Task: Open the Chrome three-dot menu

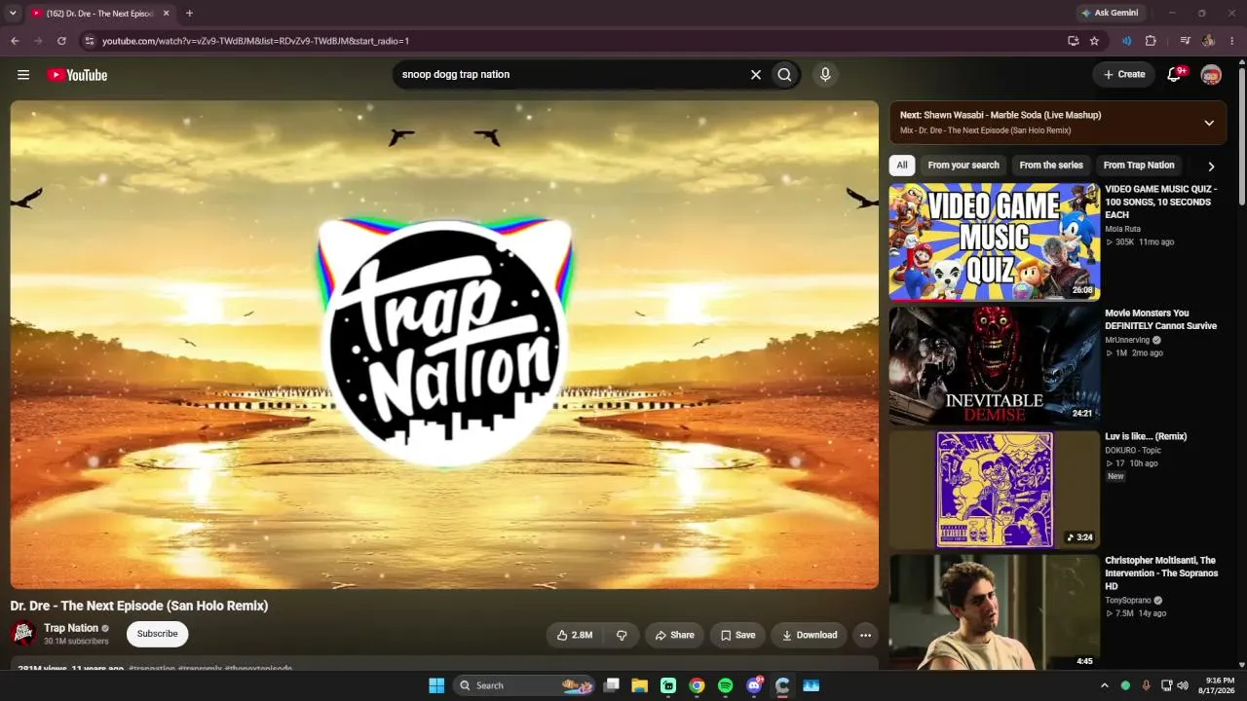Action: click(1232, 41)
